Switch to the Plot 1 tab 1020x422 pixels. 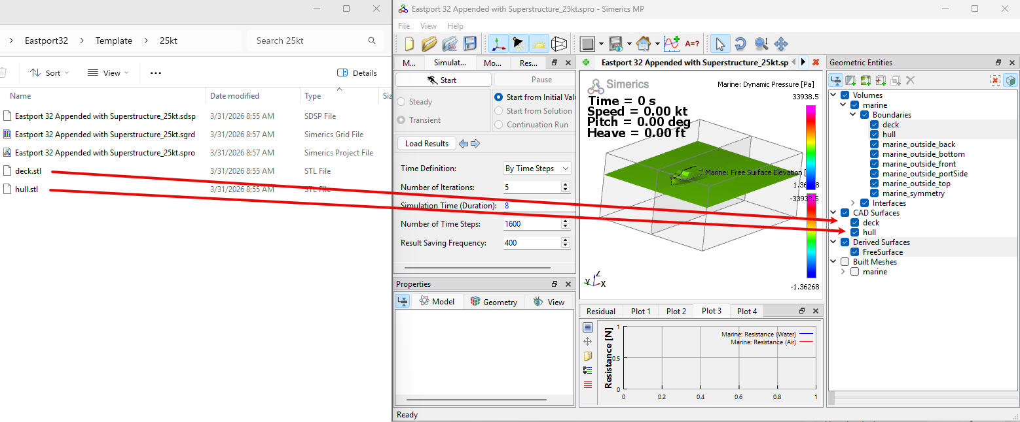(640, 312)
